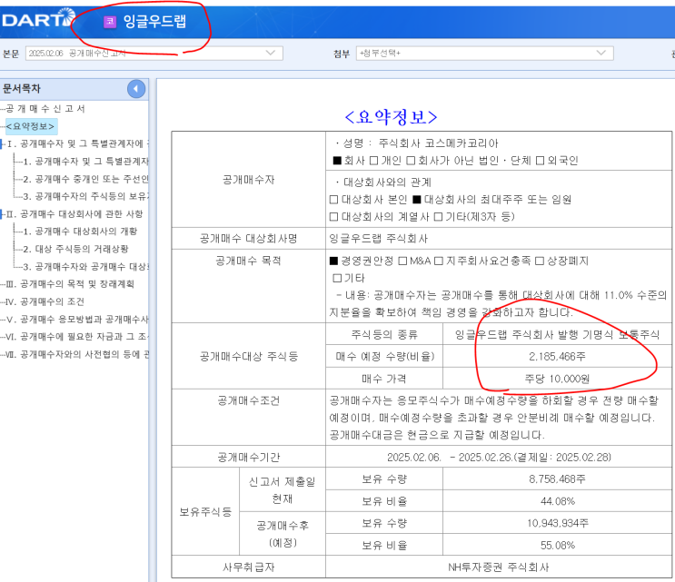Click the 대상회사 본인 checkbox
The image size is (675, 582).
(x=333, y=200)
